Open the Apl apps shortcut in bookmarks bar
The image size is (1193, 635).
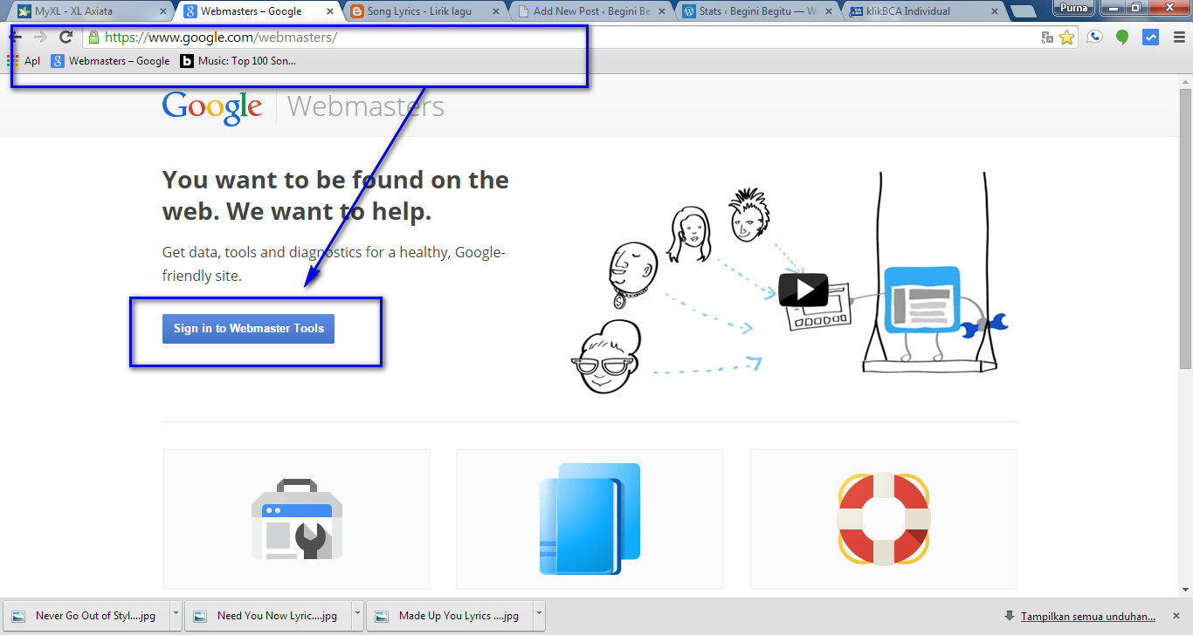[x=24, y=61]
